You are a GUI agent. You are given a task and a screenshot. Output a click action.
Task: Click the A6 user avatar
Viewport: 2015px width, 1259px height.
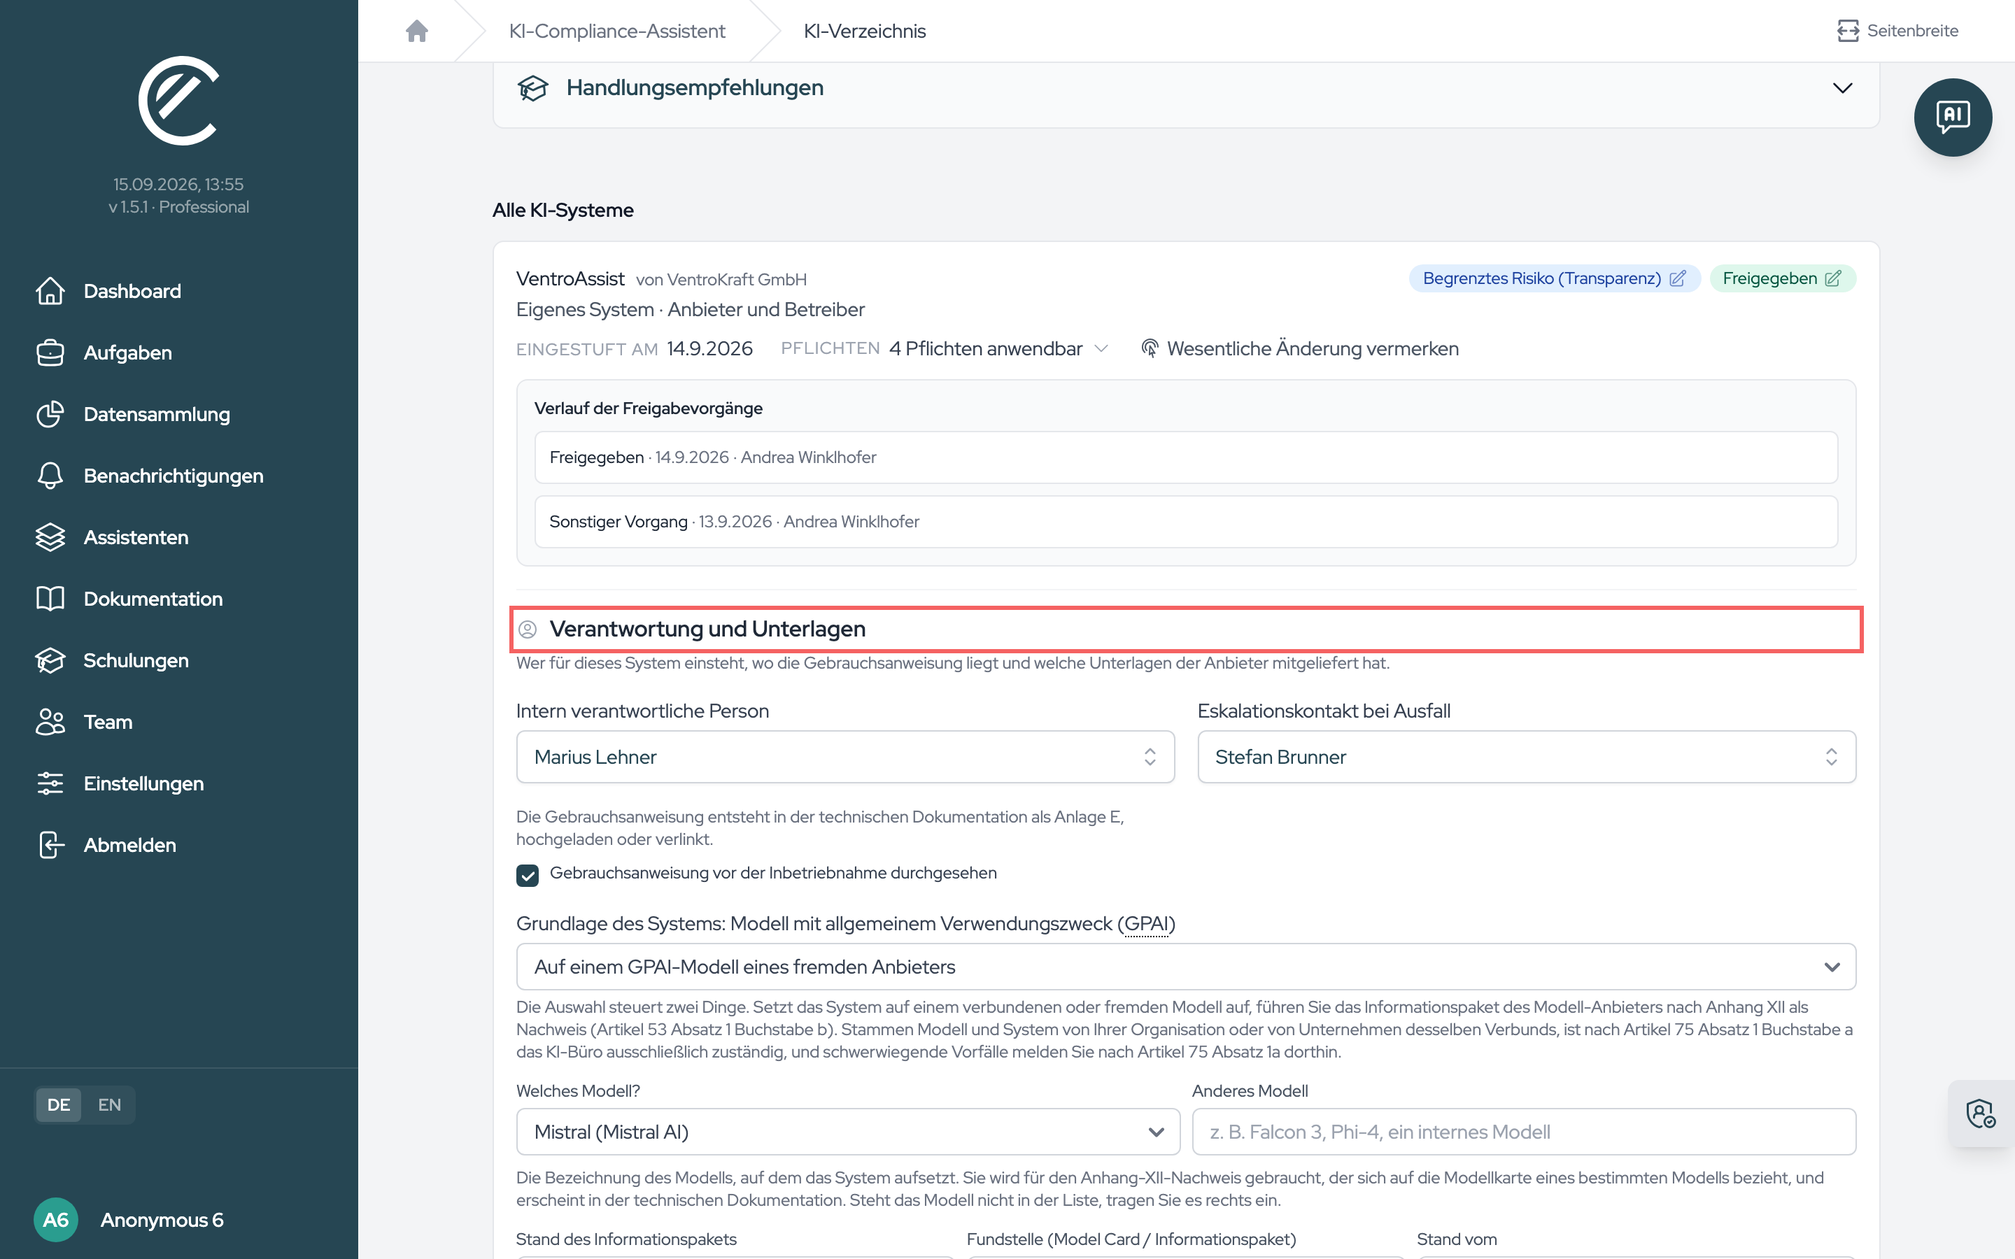(56, 1220)
